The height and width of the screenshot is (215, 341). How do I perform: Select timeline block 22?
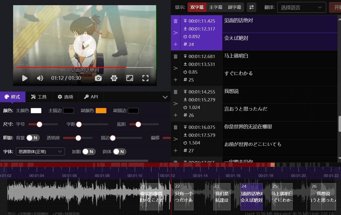point(184,196)
